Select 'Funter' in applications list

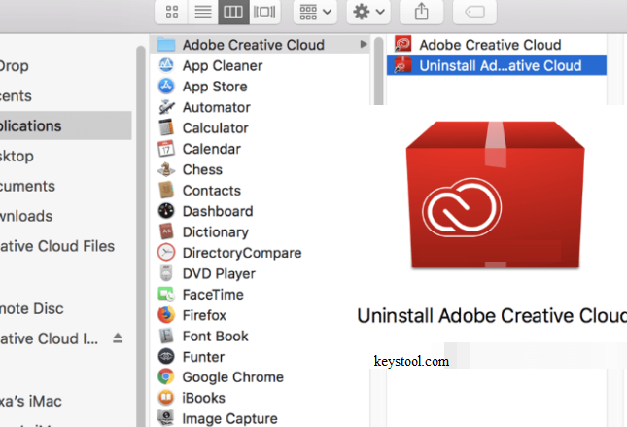click(x=203, y=357)
